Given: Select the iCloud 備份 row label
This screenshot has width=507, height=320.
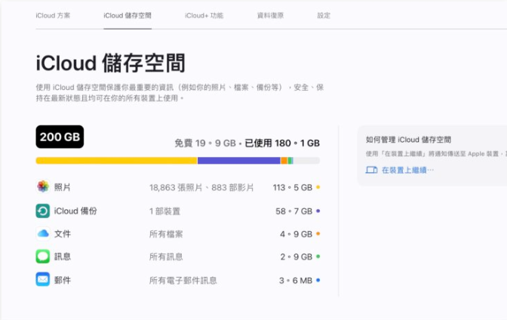Looking at the screenshot, I should [75, 211].
